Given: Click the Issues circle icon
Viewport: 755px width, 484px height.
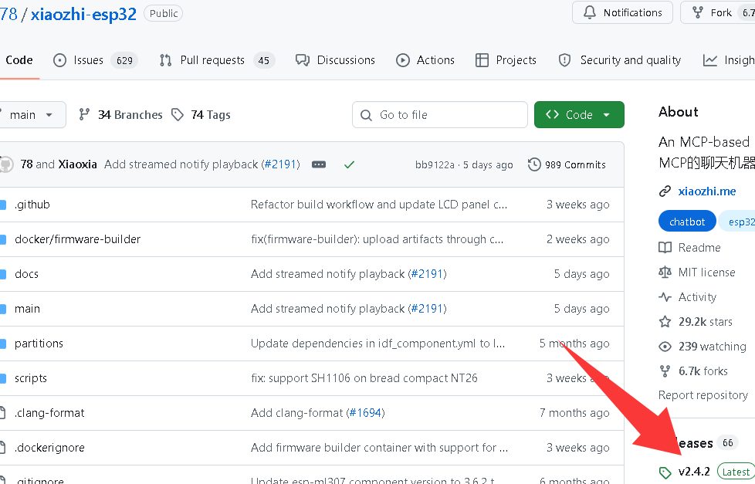Looking at the screenshot, I should click(x=59, y=60).
